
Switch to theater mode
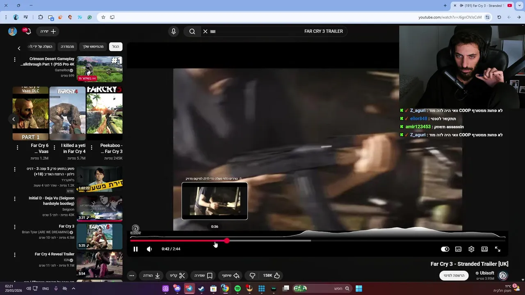pyautogui.click(x=484, y=249)
